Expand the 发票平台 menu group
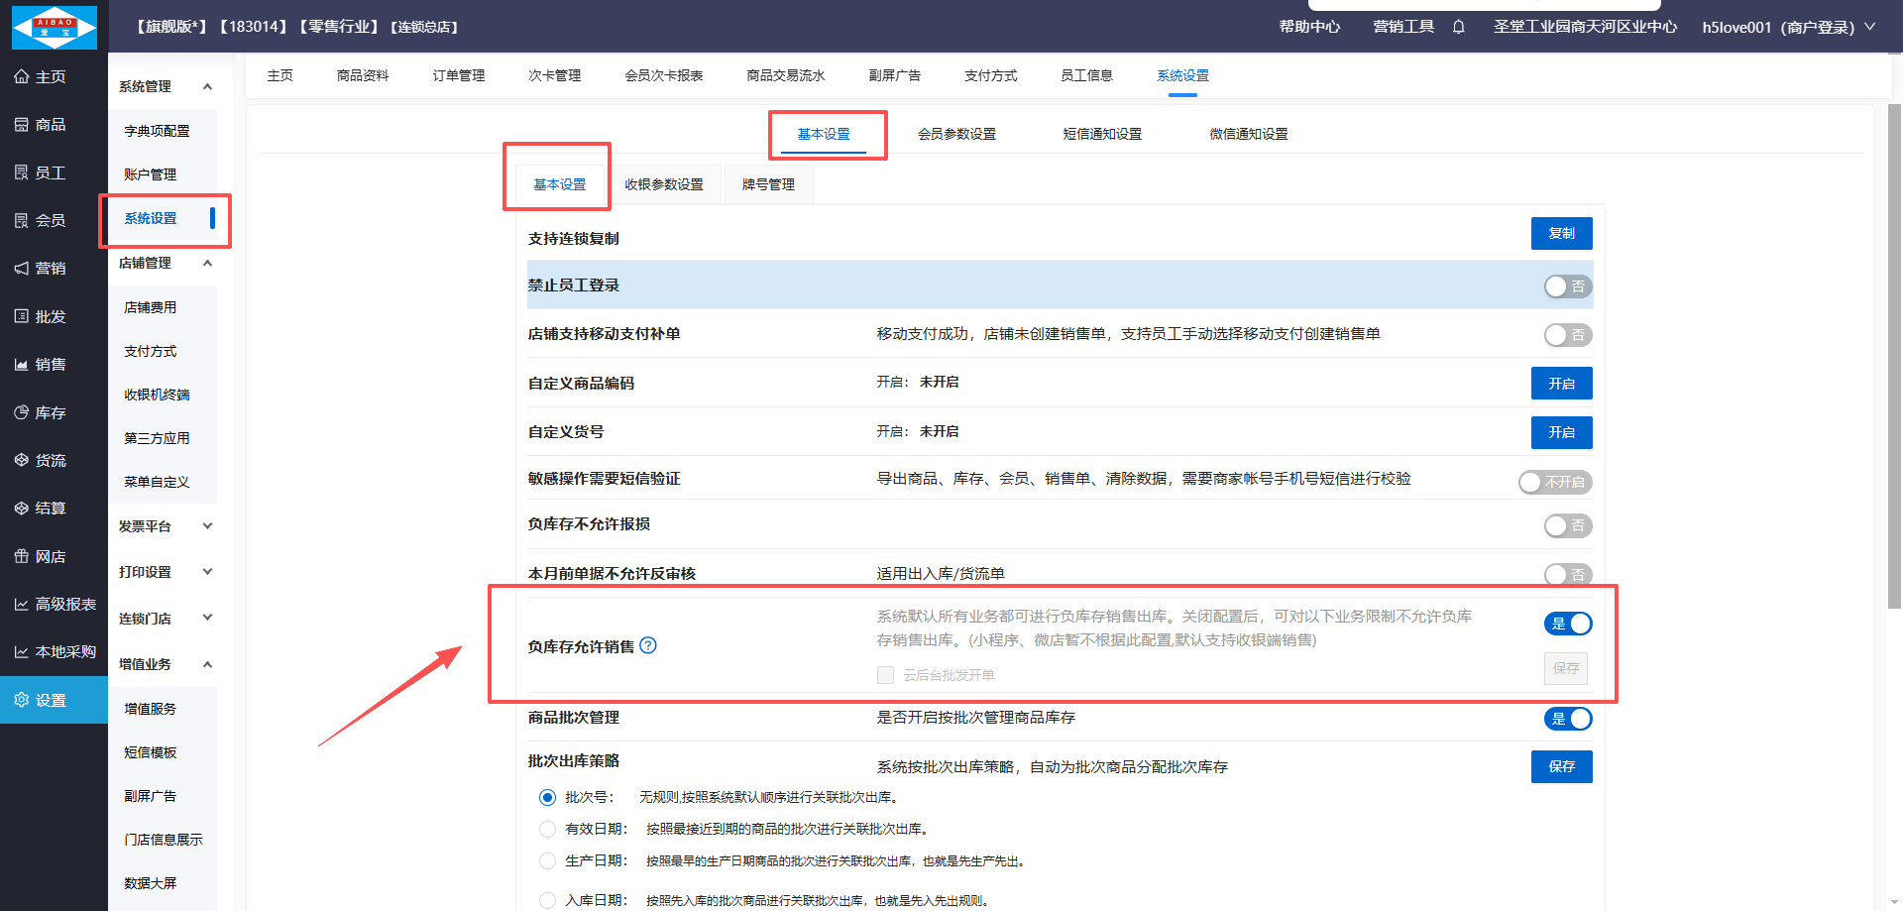The image size is (1903, 911). pos(165,526)
